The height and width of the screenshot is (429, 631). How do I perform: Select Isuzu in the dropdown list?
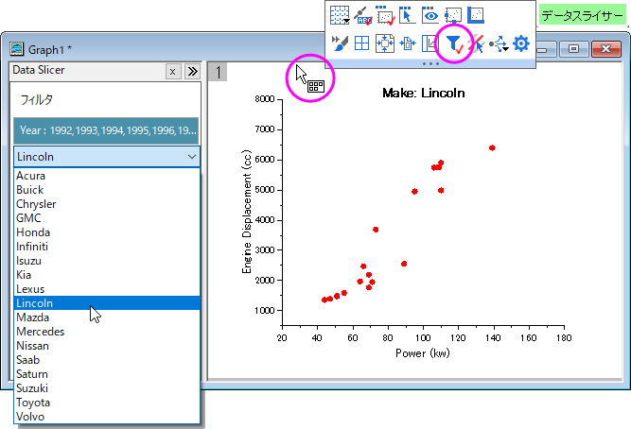coord(107,261)
